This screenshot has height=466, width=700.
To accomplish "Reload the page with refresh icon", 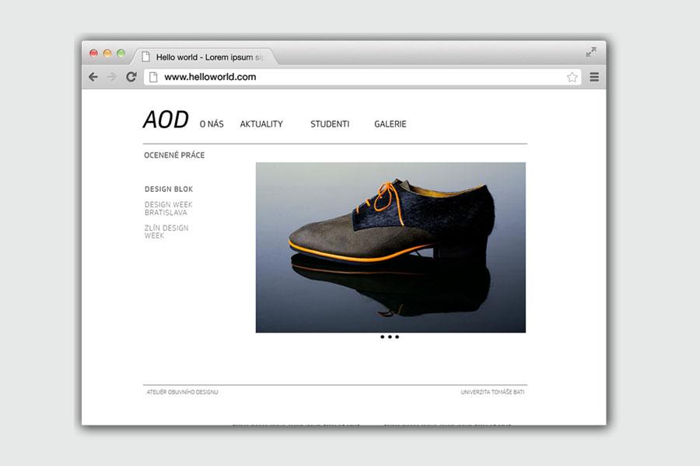I will coord(131,77).
